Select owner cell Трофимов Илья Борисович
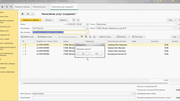The image size is (180, 101). coord(118,45)
